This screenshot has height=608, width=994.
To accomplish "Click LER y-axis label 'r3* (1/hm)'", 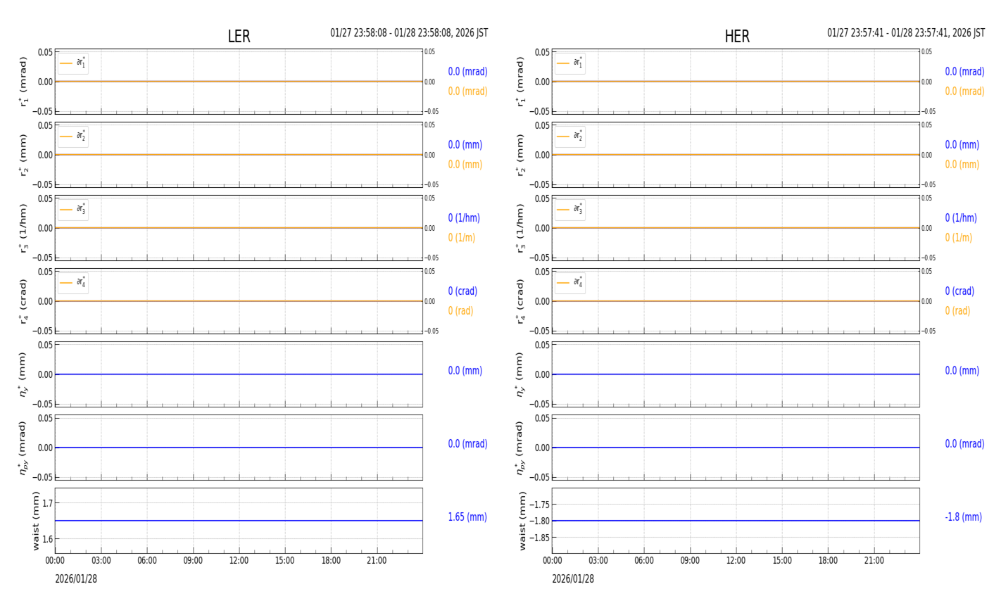I will pyautogui.click(x=23, y=228).
